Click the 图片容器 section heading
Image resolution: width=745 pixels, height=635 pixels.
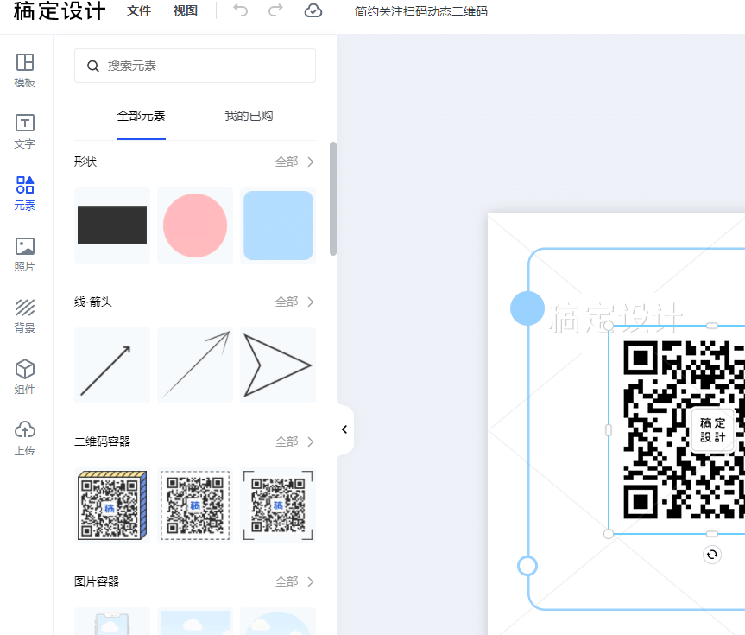coord(97,581)
